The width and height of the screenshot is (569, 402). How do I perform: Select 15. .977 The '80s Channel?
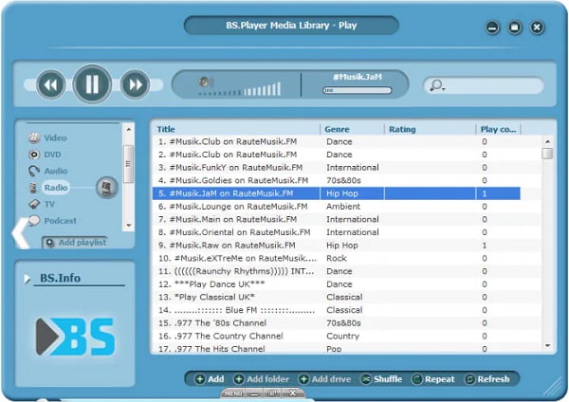tap(336, 323)
